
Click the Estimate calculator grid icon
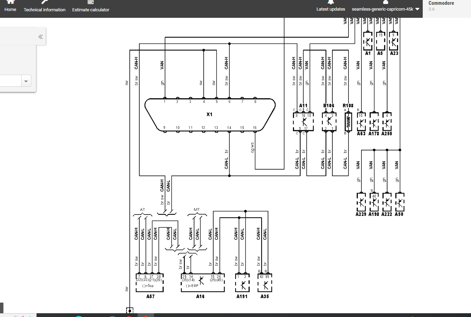tap(91, 2)
